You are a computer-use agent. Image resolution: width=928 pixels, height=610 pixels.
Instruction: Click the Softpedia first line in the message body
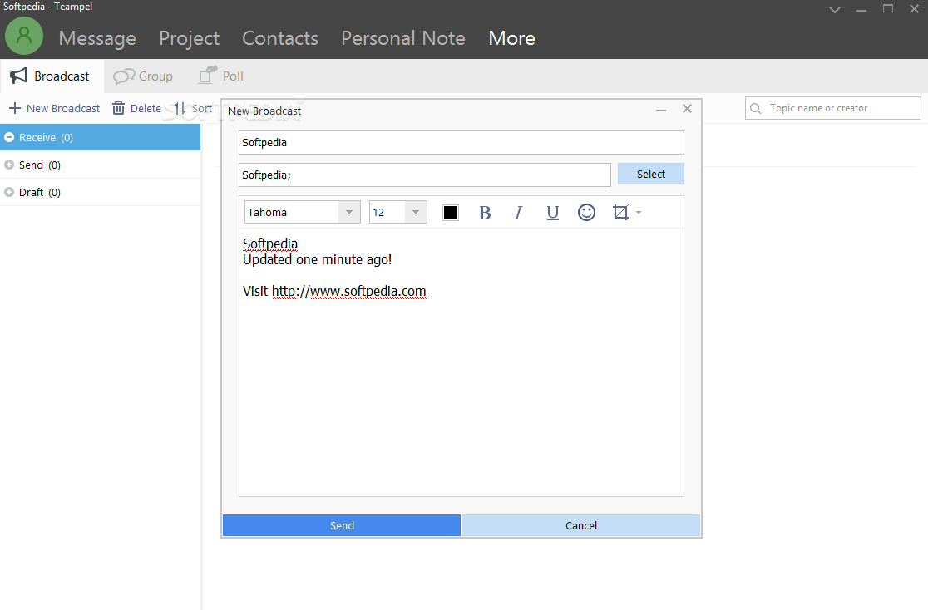pos(270,244)
